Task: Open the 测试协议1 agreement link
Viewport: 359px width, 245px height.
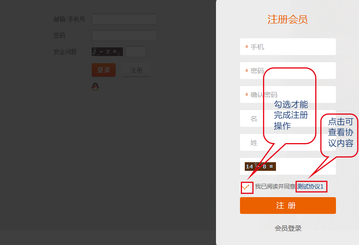Action: coord(311,187)
